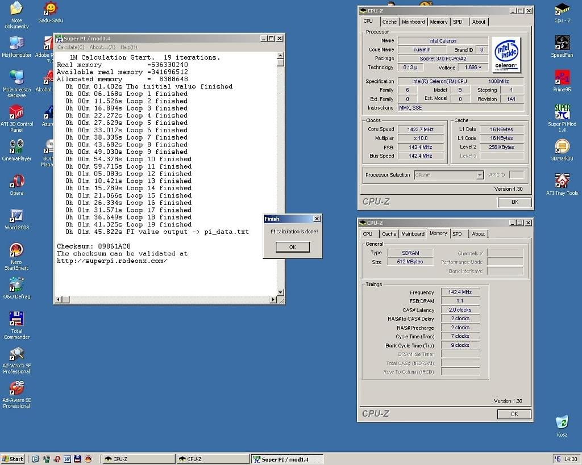
Task: Click the Checksum: 09861AC8 line
Action: point(94,246)
